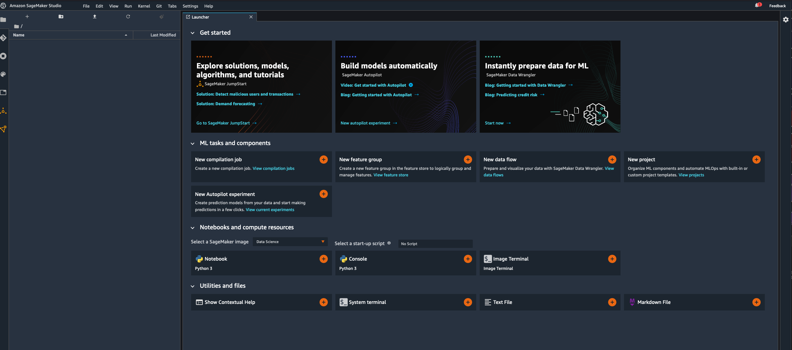The height and width of the screenshot is (350, 792).
Task: Open the Run menu
Action: pos(128,6)
